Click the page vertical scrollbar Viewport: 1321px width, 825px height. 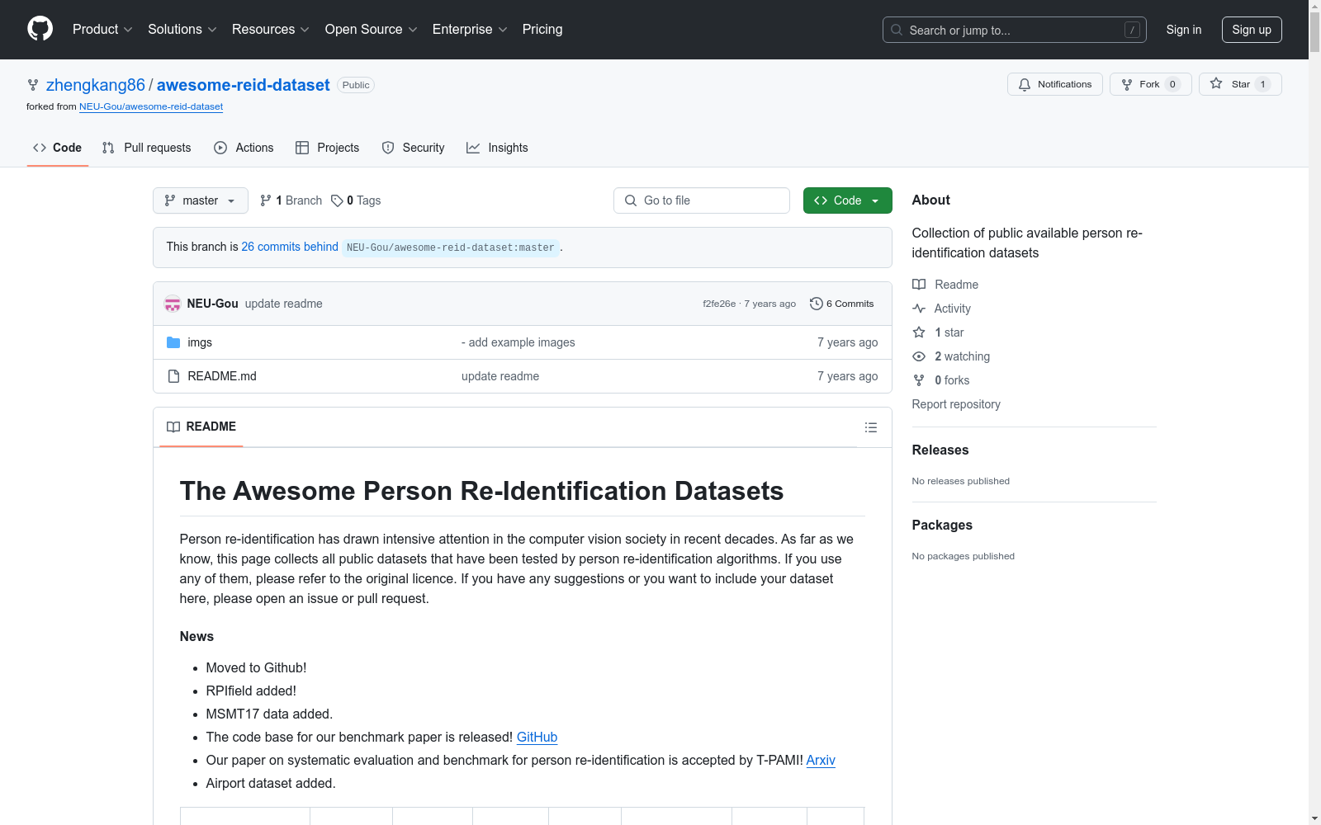tap(1314, 412)
